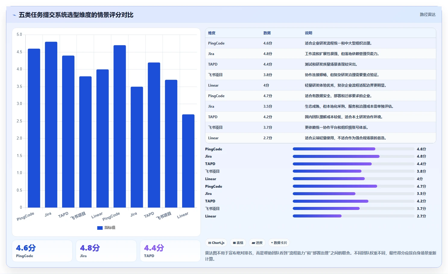This screenshot has height=274, width=448.
Task: Click the TAPD progress bar showing 4.4分
Action: (x=353, y=164)
